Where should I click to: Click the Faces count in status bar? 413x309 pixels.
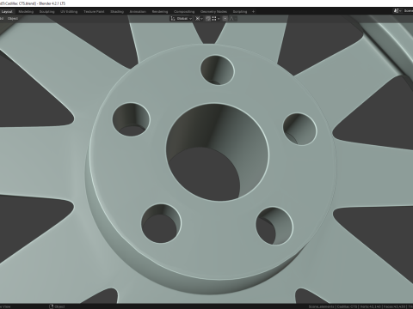tap(394, 306)
